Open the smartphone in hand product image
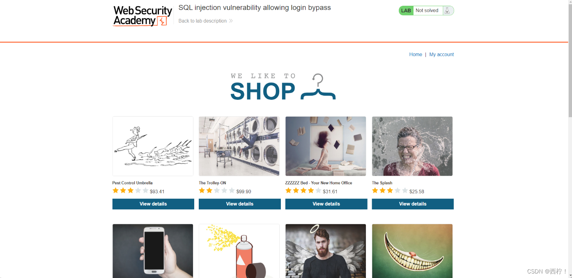The height and width of the screenshot is (278, 572). coord(153,251)
